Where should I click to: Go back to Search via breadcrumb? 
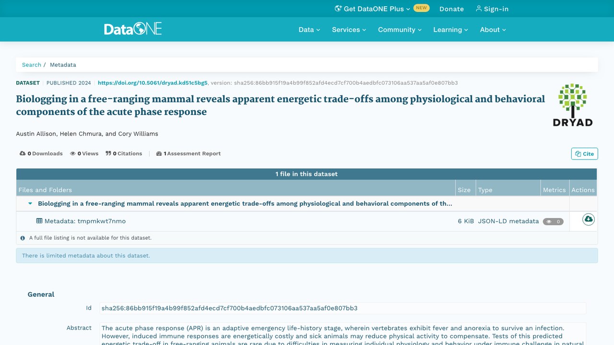coord(32,65)
